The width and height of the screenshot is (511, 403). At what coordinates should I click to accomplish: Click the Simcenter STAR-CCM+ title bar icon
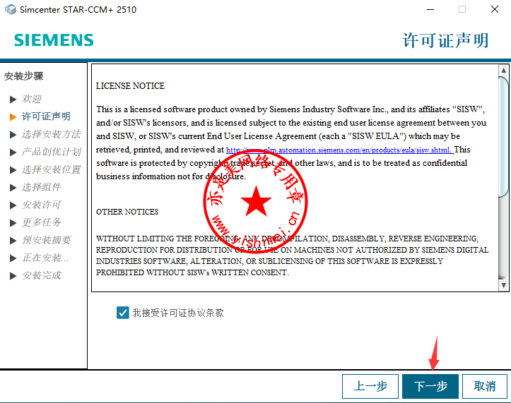9,10
